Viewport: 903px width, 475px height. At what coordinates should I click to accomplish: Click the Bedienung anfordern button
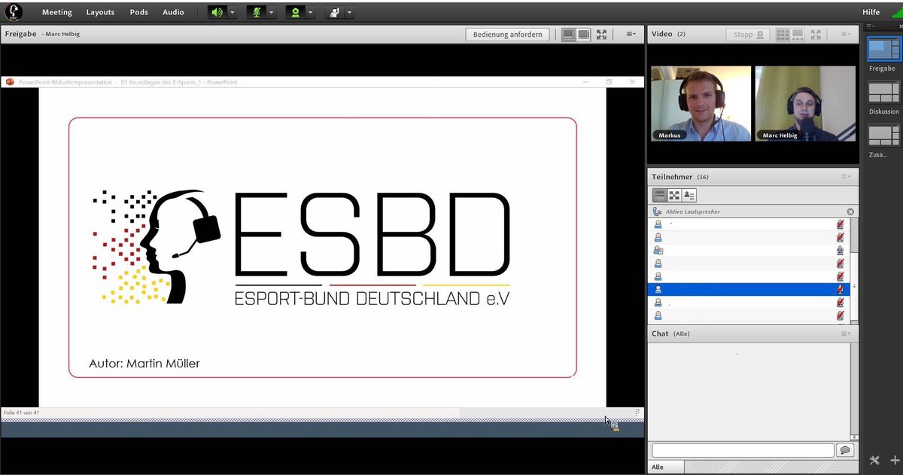pyautogui.click(x=508, y=34)
